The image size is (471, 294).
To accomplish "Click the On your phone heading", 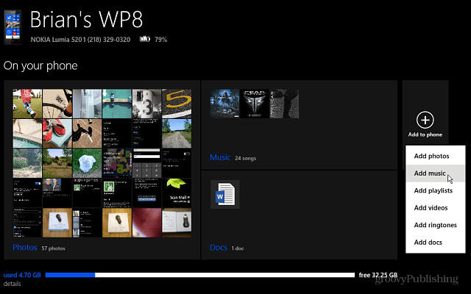I will point(40,65).
